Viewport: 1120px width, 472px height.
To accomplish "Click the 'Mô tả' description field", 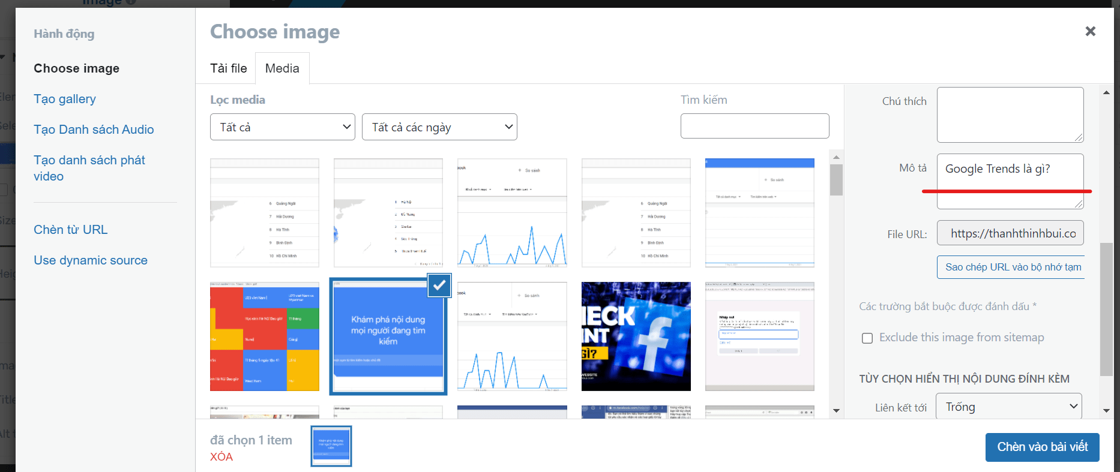I will (x=1010, y=181).
